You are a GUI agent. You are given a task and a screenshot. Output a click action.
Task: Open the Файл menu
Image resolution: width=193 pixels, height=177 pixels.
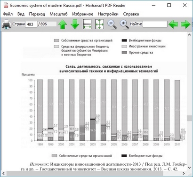[x=8, y=14]
